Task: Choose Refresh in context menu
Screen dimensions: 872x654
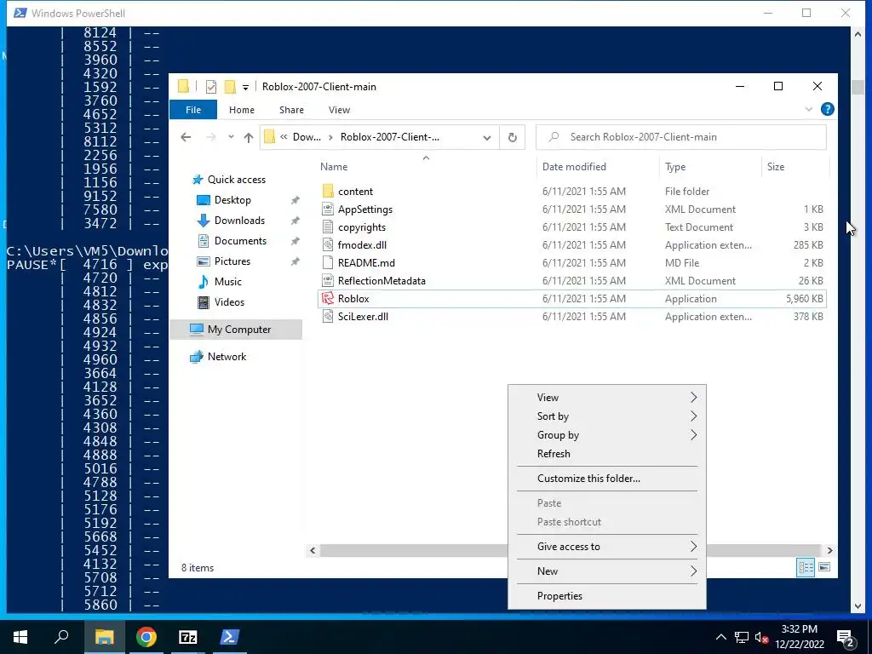Action: click(606, 454)
